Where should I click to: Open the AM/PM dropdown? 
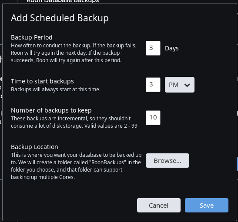tap(180, 85)
